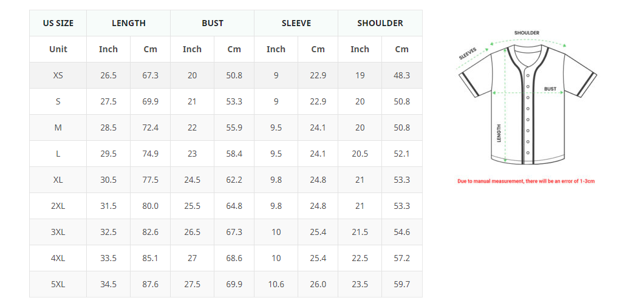Click the SHOULDER label above the jersey
Screen dimensions: 628x306
tap(527, 33)
